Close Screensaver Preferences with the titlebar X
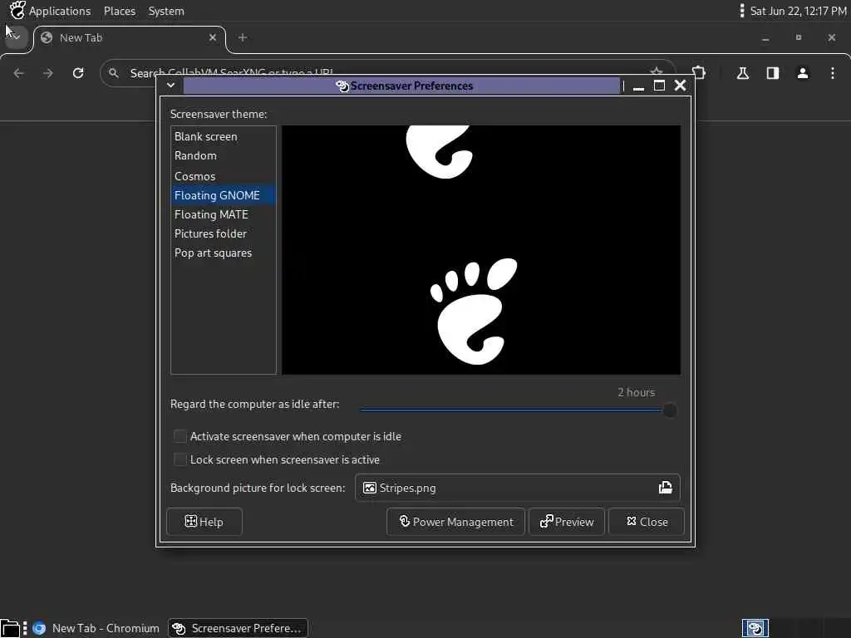Screen dimensions: 851x638 pos(680,86)
